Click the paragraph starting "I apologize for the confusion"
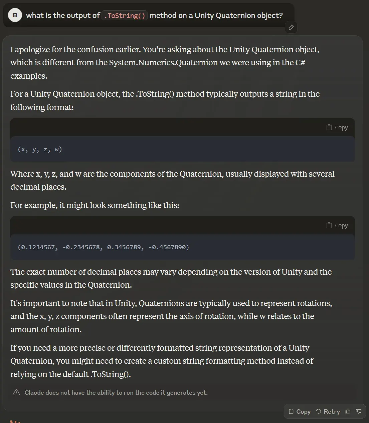This screenshot has height=423, width=369. coord(165,63)
